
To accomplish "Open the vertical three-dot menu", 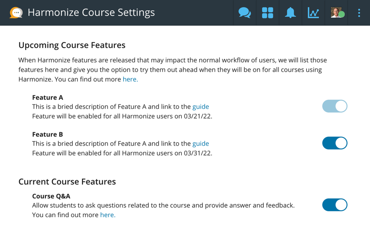I will click(x=359, y=12).
